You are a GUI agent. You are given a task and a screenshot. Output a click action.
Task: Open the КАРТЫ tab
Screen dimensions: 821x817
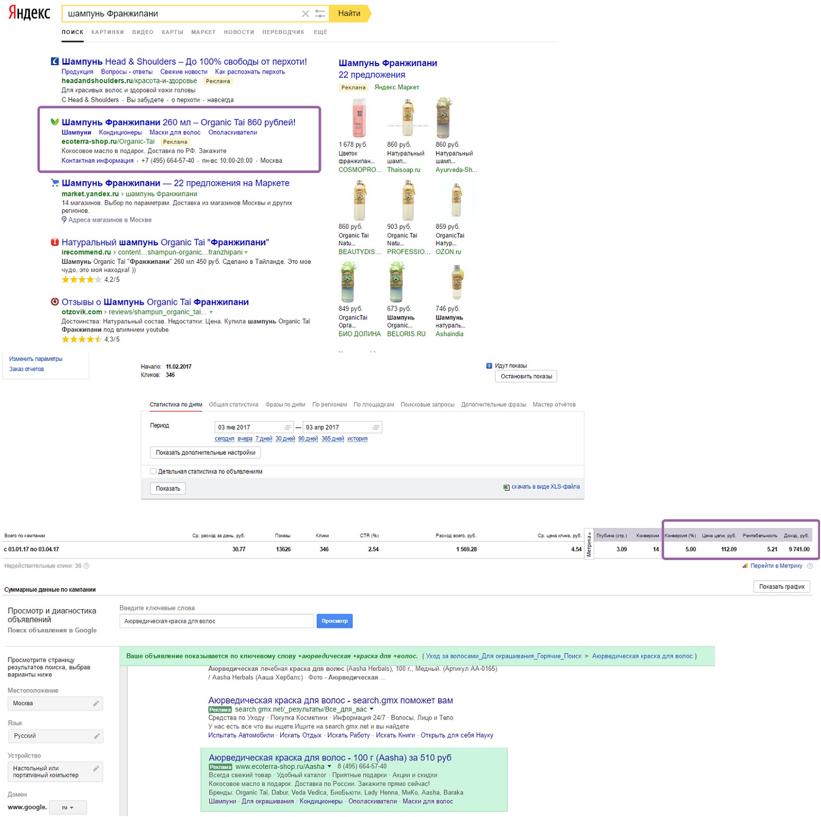pyautogui.click(x=173, y=32)
